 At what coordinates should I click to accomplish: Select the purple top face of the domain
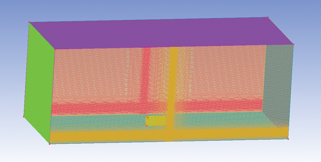160,32
